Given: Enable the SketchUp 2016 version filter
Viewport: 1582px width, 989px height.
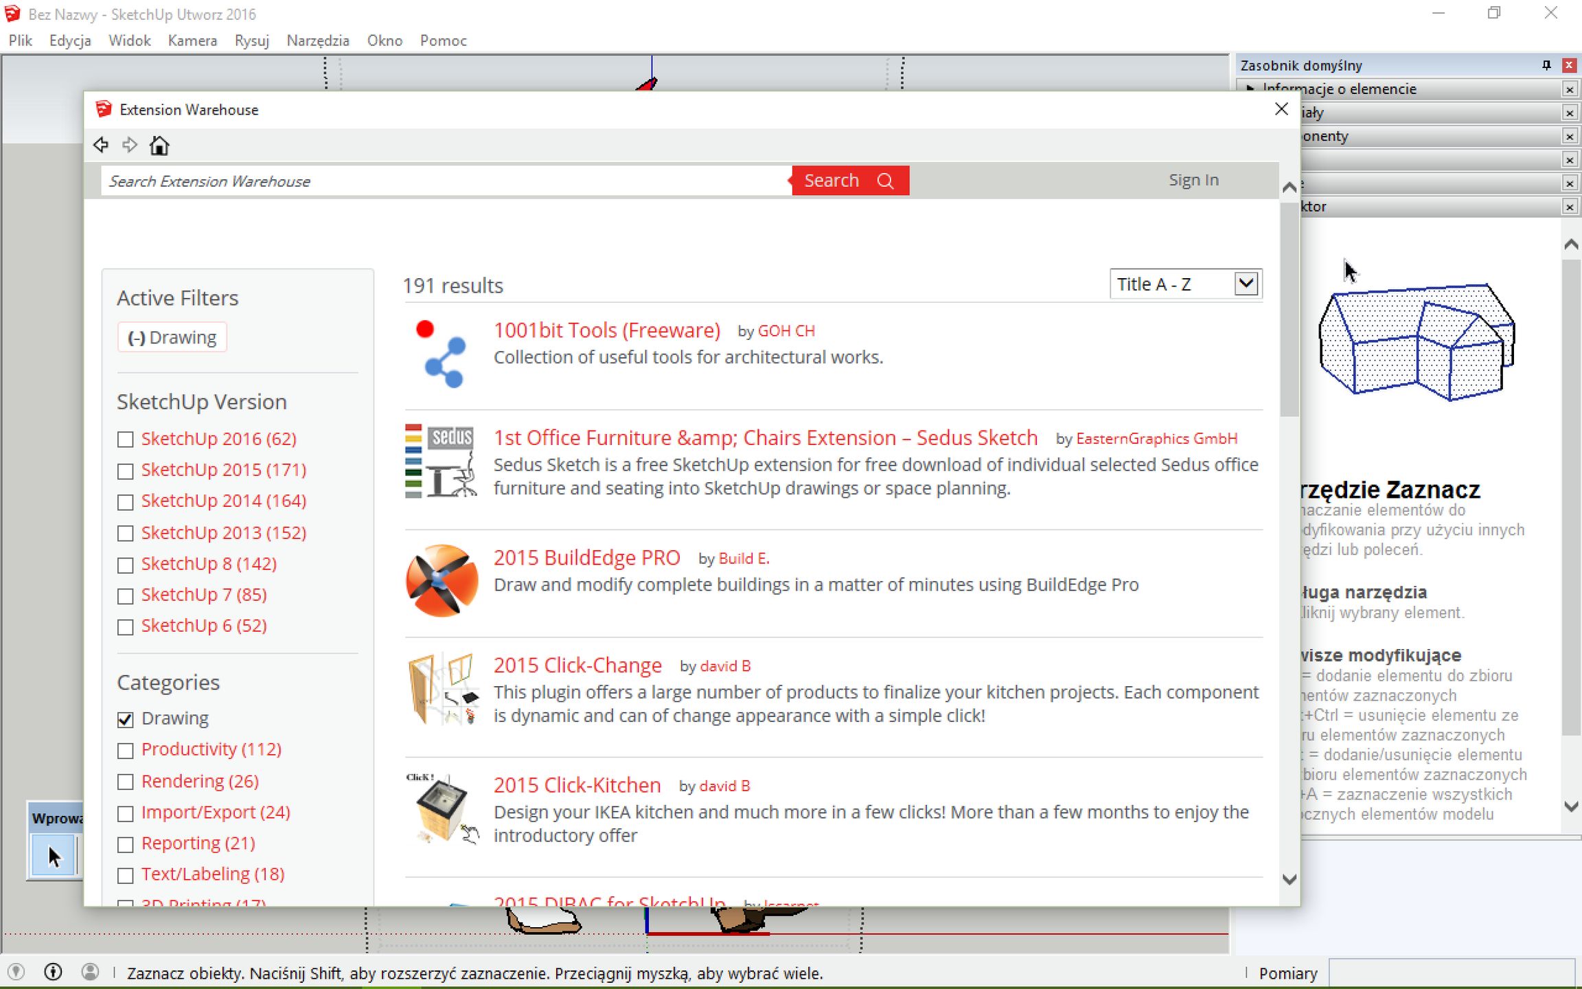Looking at the screenshot, I should pyautogui.click(x=125, y=439).
